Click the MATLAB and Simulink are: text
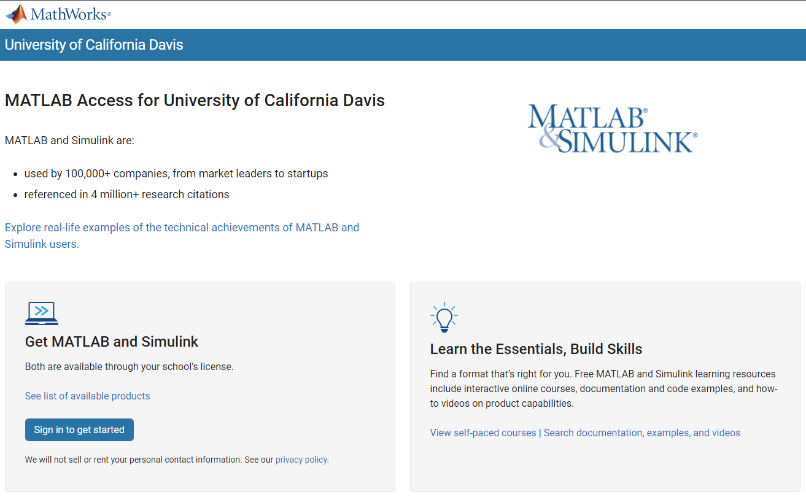This screenshot has width=806, height=497. [x=69, y=141]
